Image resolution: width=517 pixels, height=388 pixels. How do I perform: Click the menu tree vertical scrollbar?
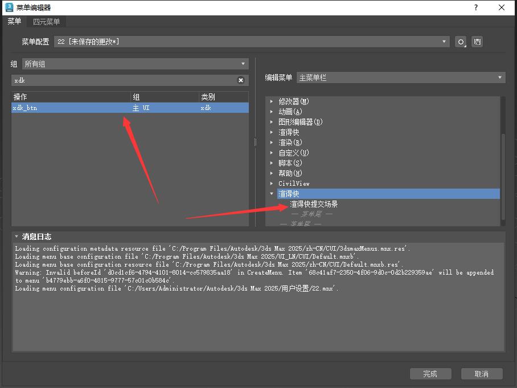pos(502,177)
